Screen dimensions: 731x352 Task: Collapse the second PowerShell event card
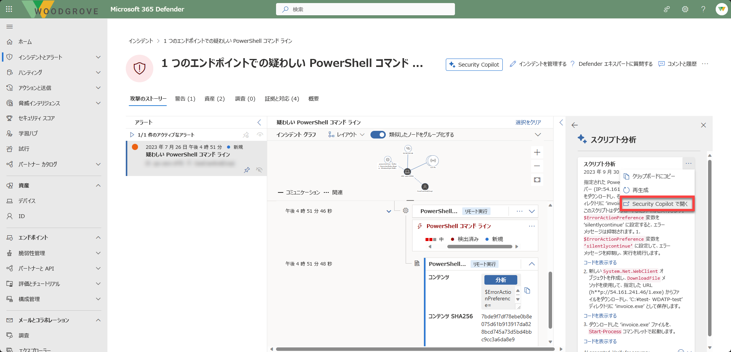click(532, 264)
